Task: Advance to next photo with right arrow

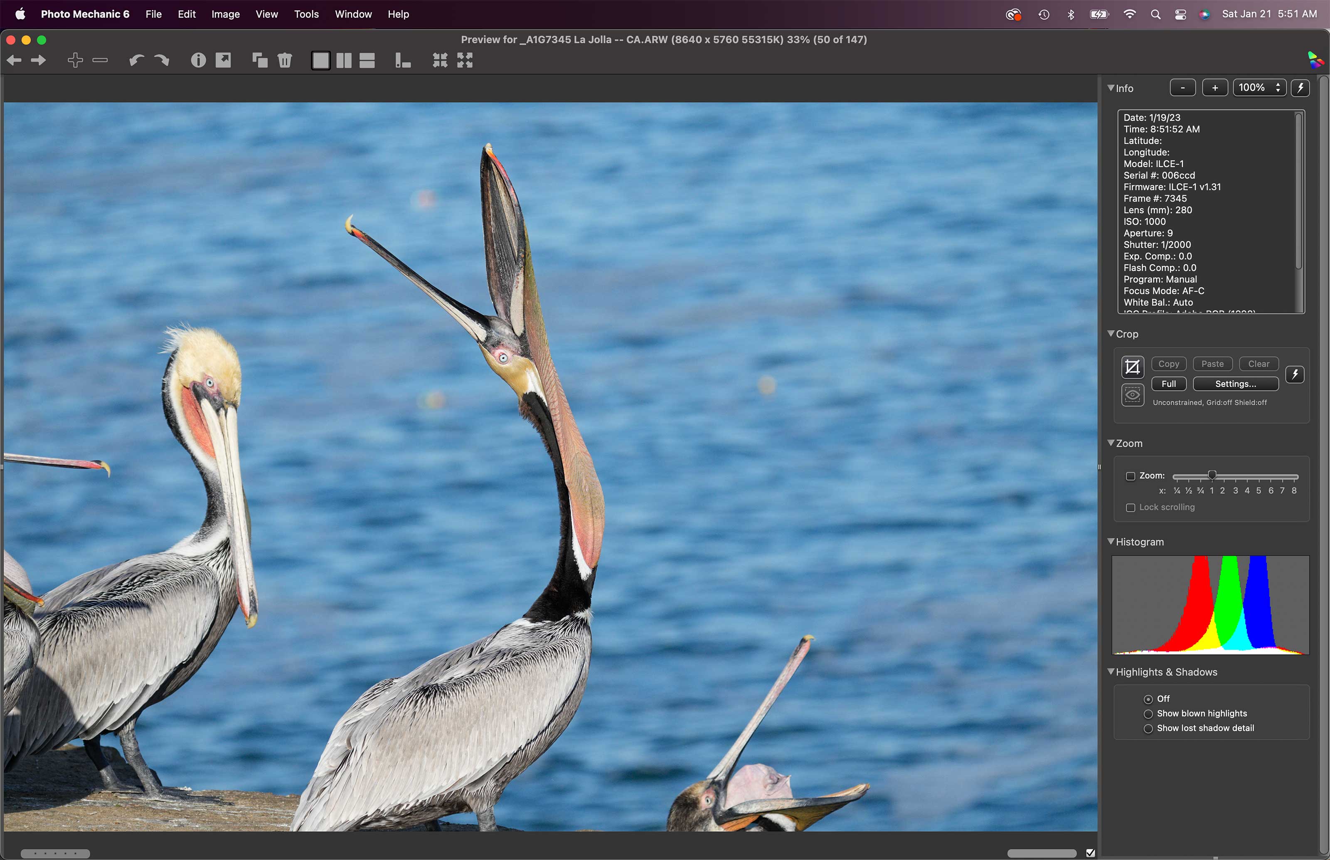Action: pos(38,60)
